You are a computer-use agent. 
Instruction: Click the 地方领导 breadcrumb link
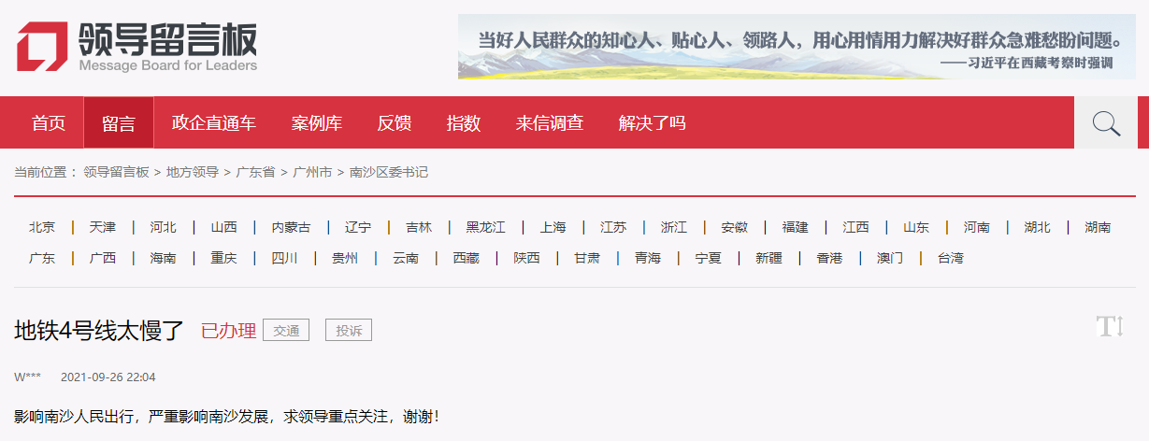pos(193,172)
